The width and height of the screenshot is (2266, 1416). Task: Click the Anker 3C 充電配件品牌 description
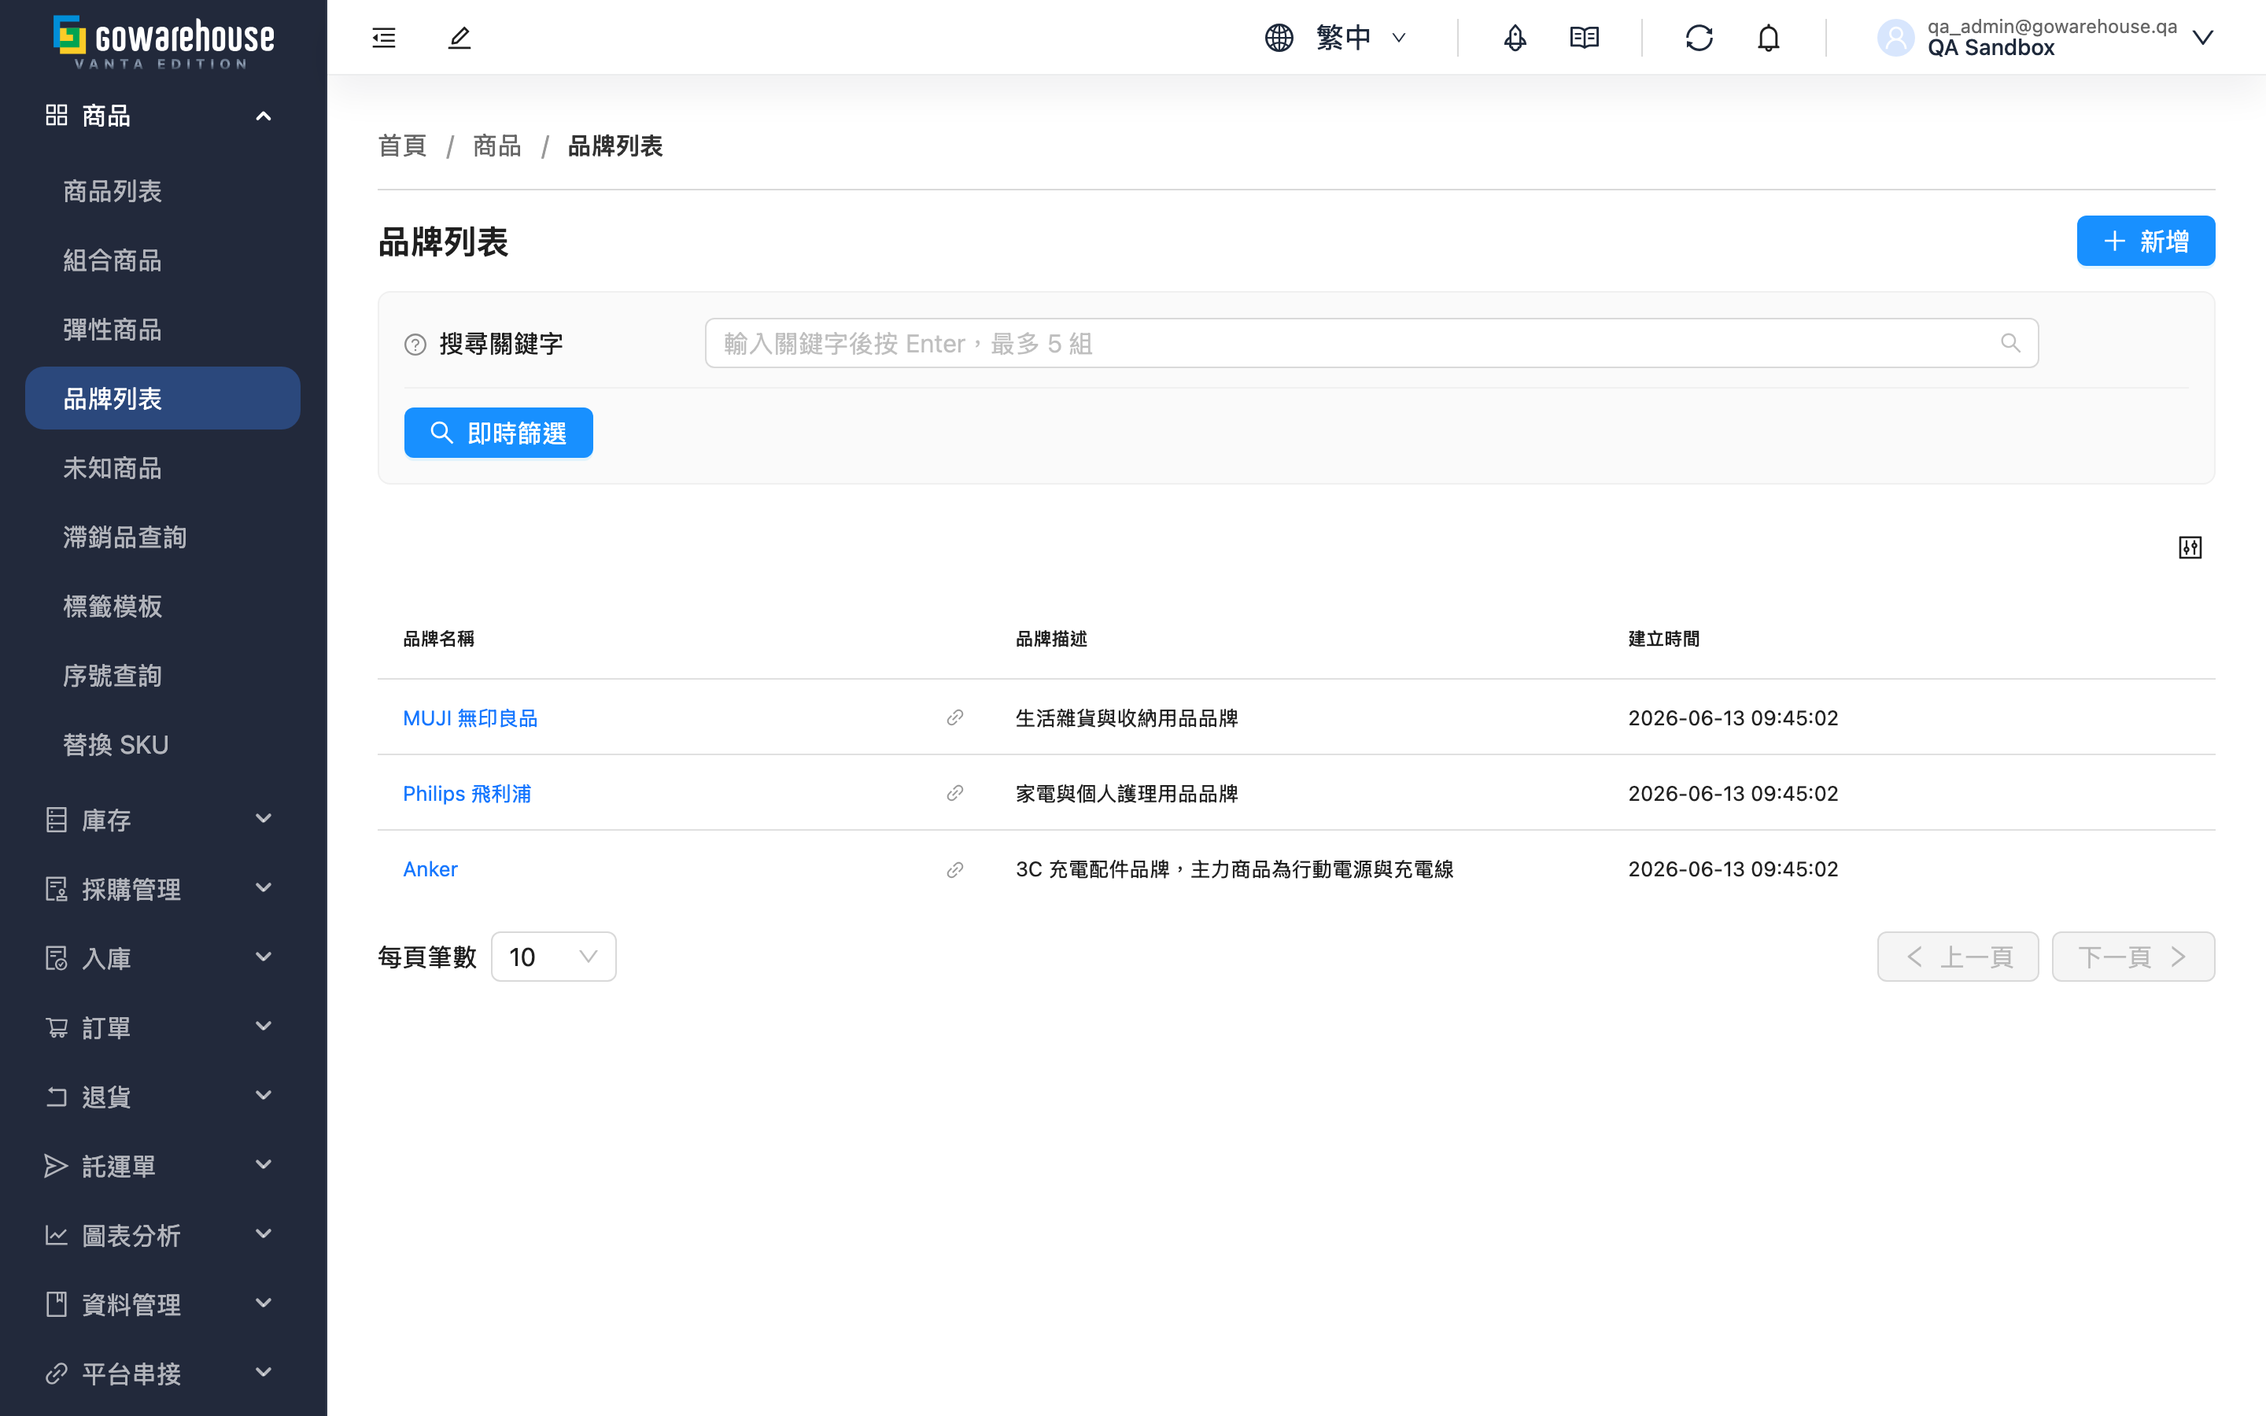click(x=1234, y=869)
